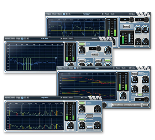This screenshot has height=140, width=155.
Task: Click the Amount knob in MR Noise
Action: [x=135, y=79]
